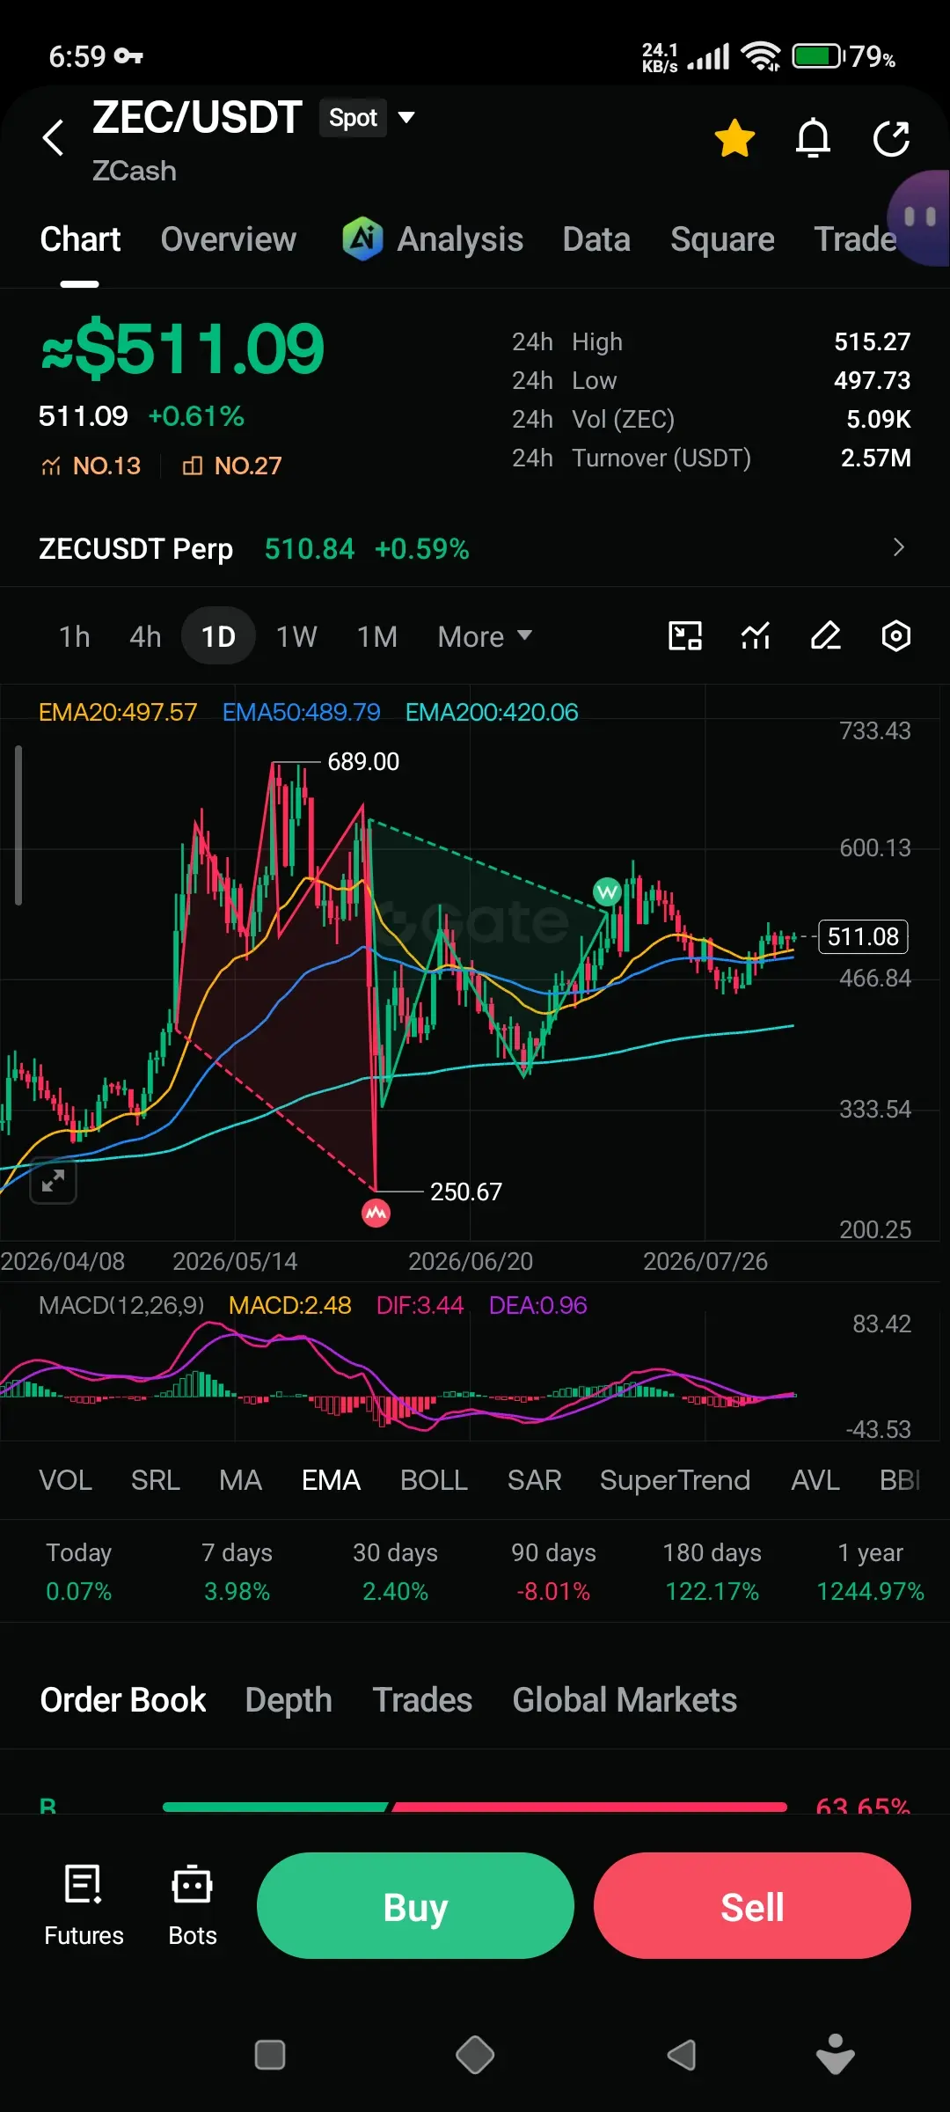Tap the green W pattern marker

(607, 892)
